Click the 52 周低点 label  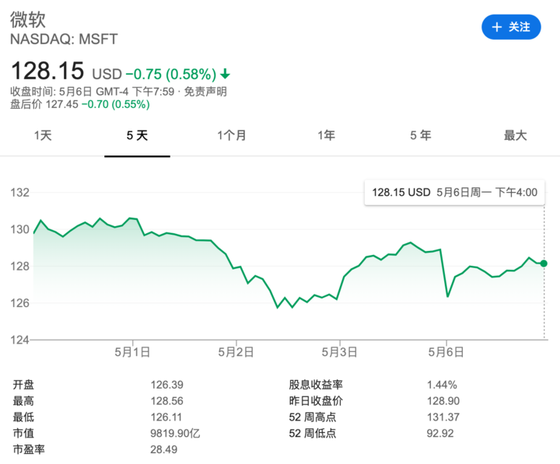pyautogui.click(x=313, y=434)
